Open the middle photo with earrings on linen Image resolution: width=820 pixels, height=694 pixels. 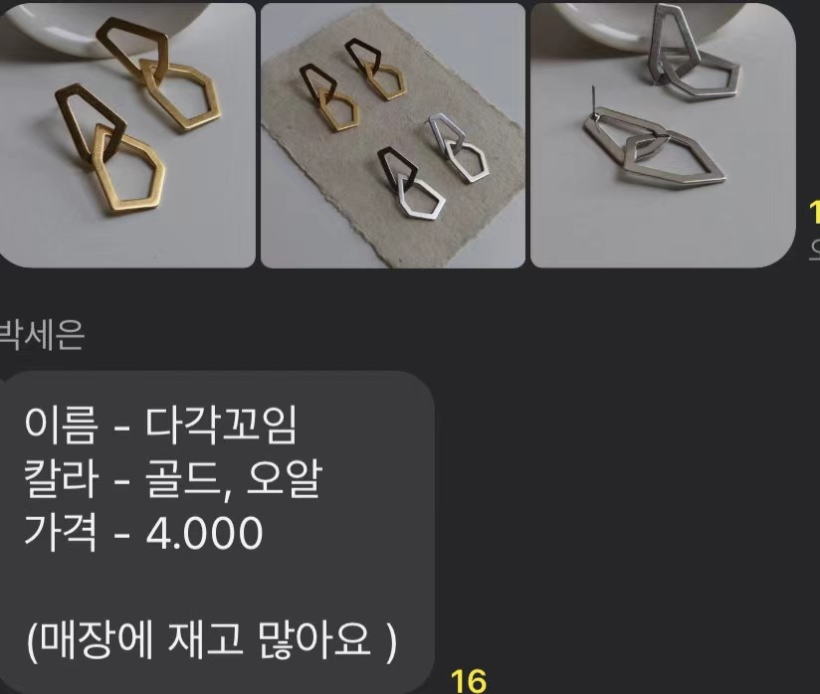pos(393,135)
